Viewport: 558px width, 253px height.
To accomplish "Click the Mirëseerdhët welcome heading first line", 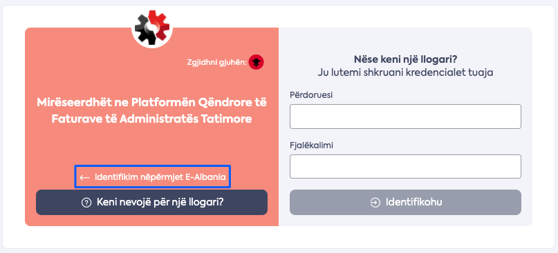I will coord(151,103).
